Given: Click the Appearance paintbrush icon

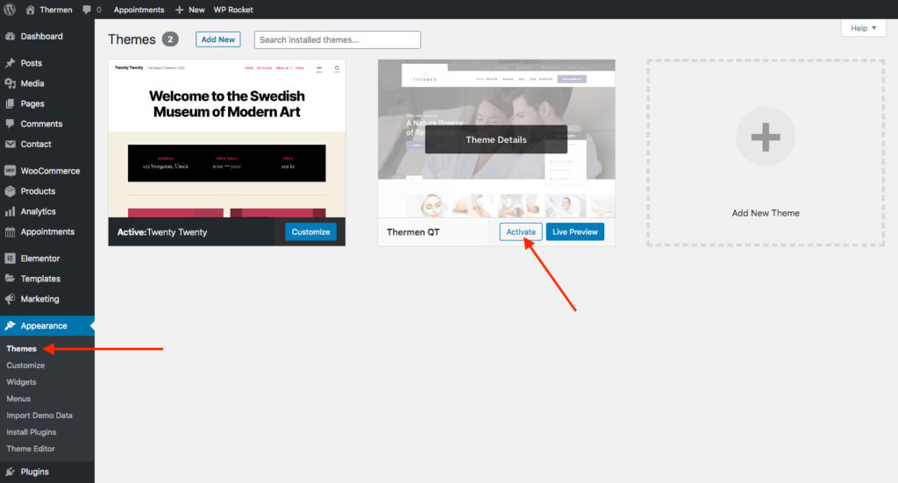Looking at the screenshot, I should 10,325.
